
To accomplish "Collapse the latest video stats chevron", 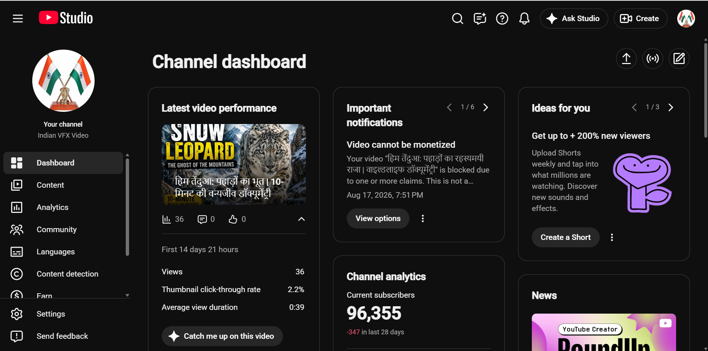I will point(302,219).
